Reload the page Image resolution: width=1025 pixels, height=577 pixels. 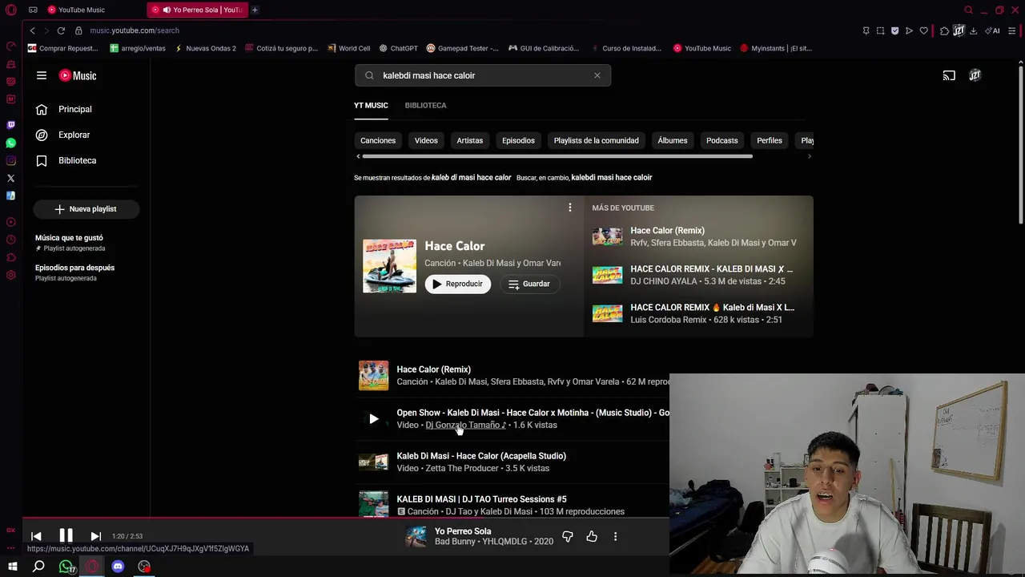(61, 30)
